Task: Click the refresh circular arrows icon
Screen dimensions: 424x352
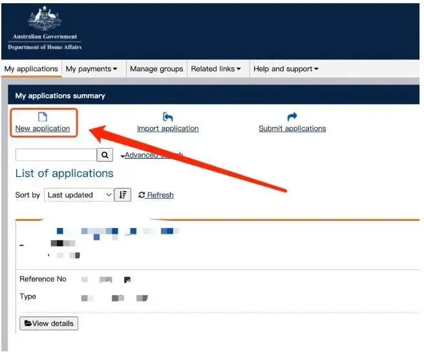Action: tap(142, 195)
